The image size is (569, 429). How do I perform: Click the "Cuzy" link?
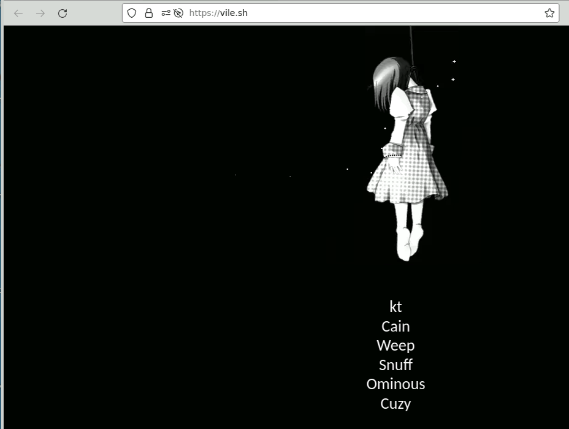[395, 404]
